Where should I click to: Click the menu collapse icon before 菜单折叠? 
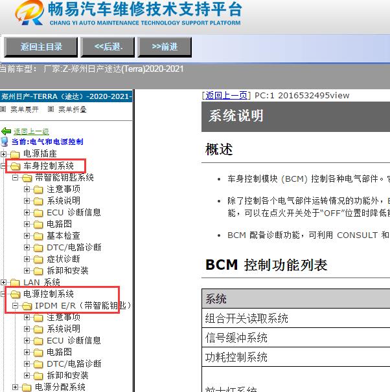51,109
